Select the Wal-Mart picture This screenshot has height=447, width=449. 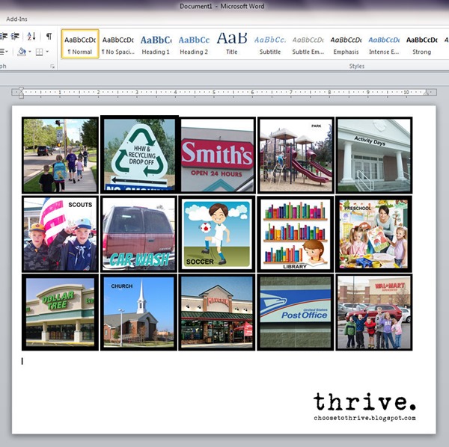[x=374, y=312]
